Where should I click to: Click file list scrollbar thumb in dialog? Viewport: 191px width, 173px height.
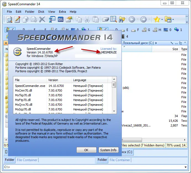114,84
